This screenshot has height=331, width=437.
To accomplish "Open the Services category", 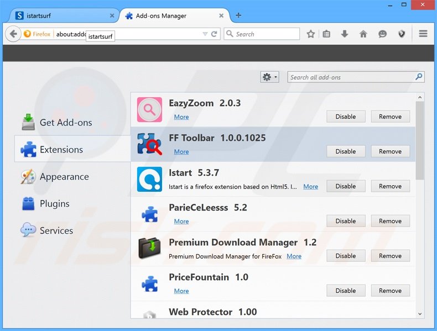I will pos(72,230).
